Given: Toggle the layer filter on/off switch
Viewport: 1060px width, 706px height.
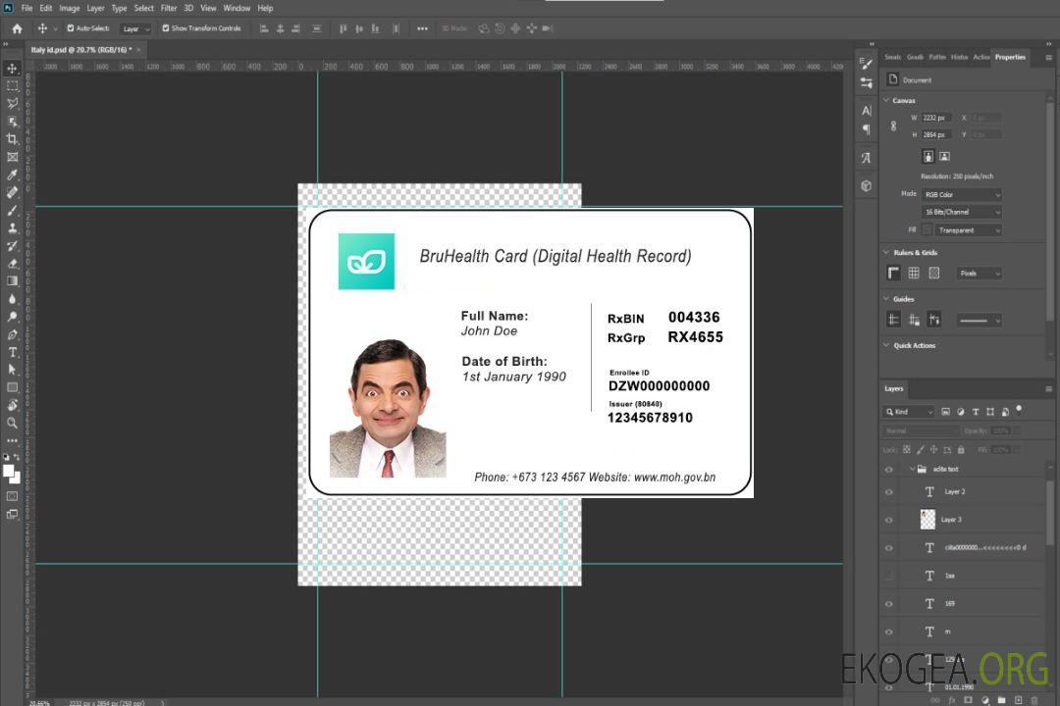Looking at the screenshot, I should tap(1019, 410).
